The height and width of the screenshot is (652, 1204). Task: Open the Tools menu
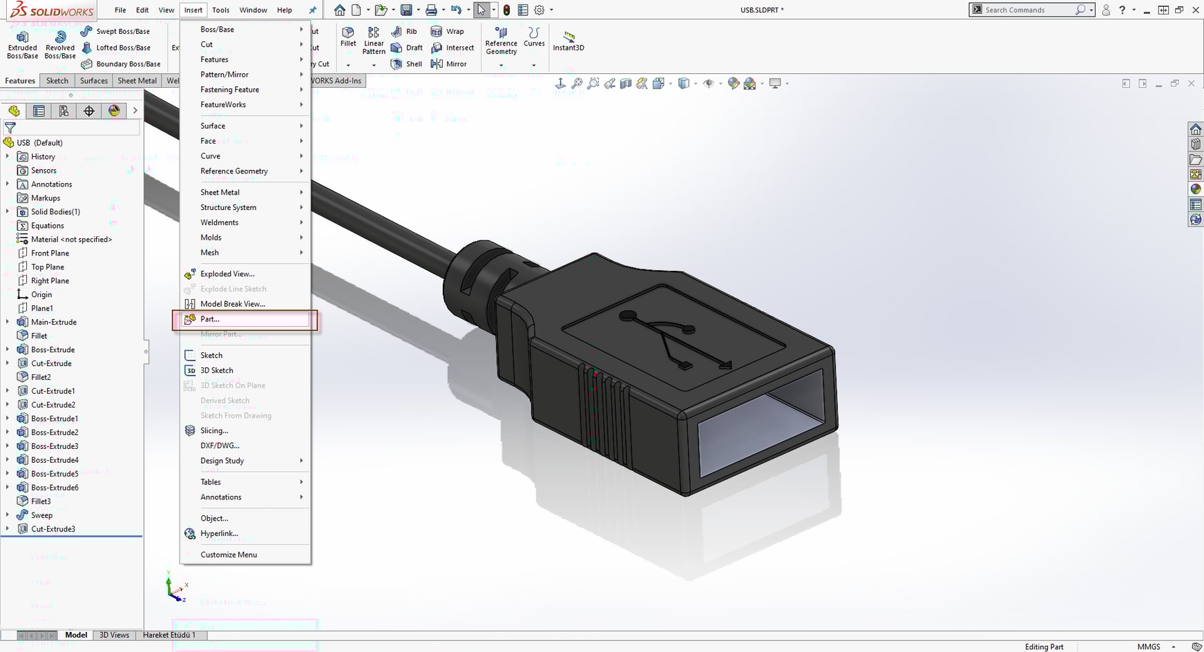(220, 10)
